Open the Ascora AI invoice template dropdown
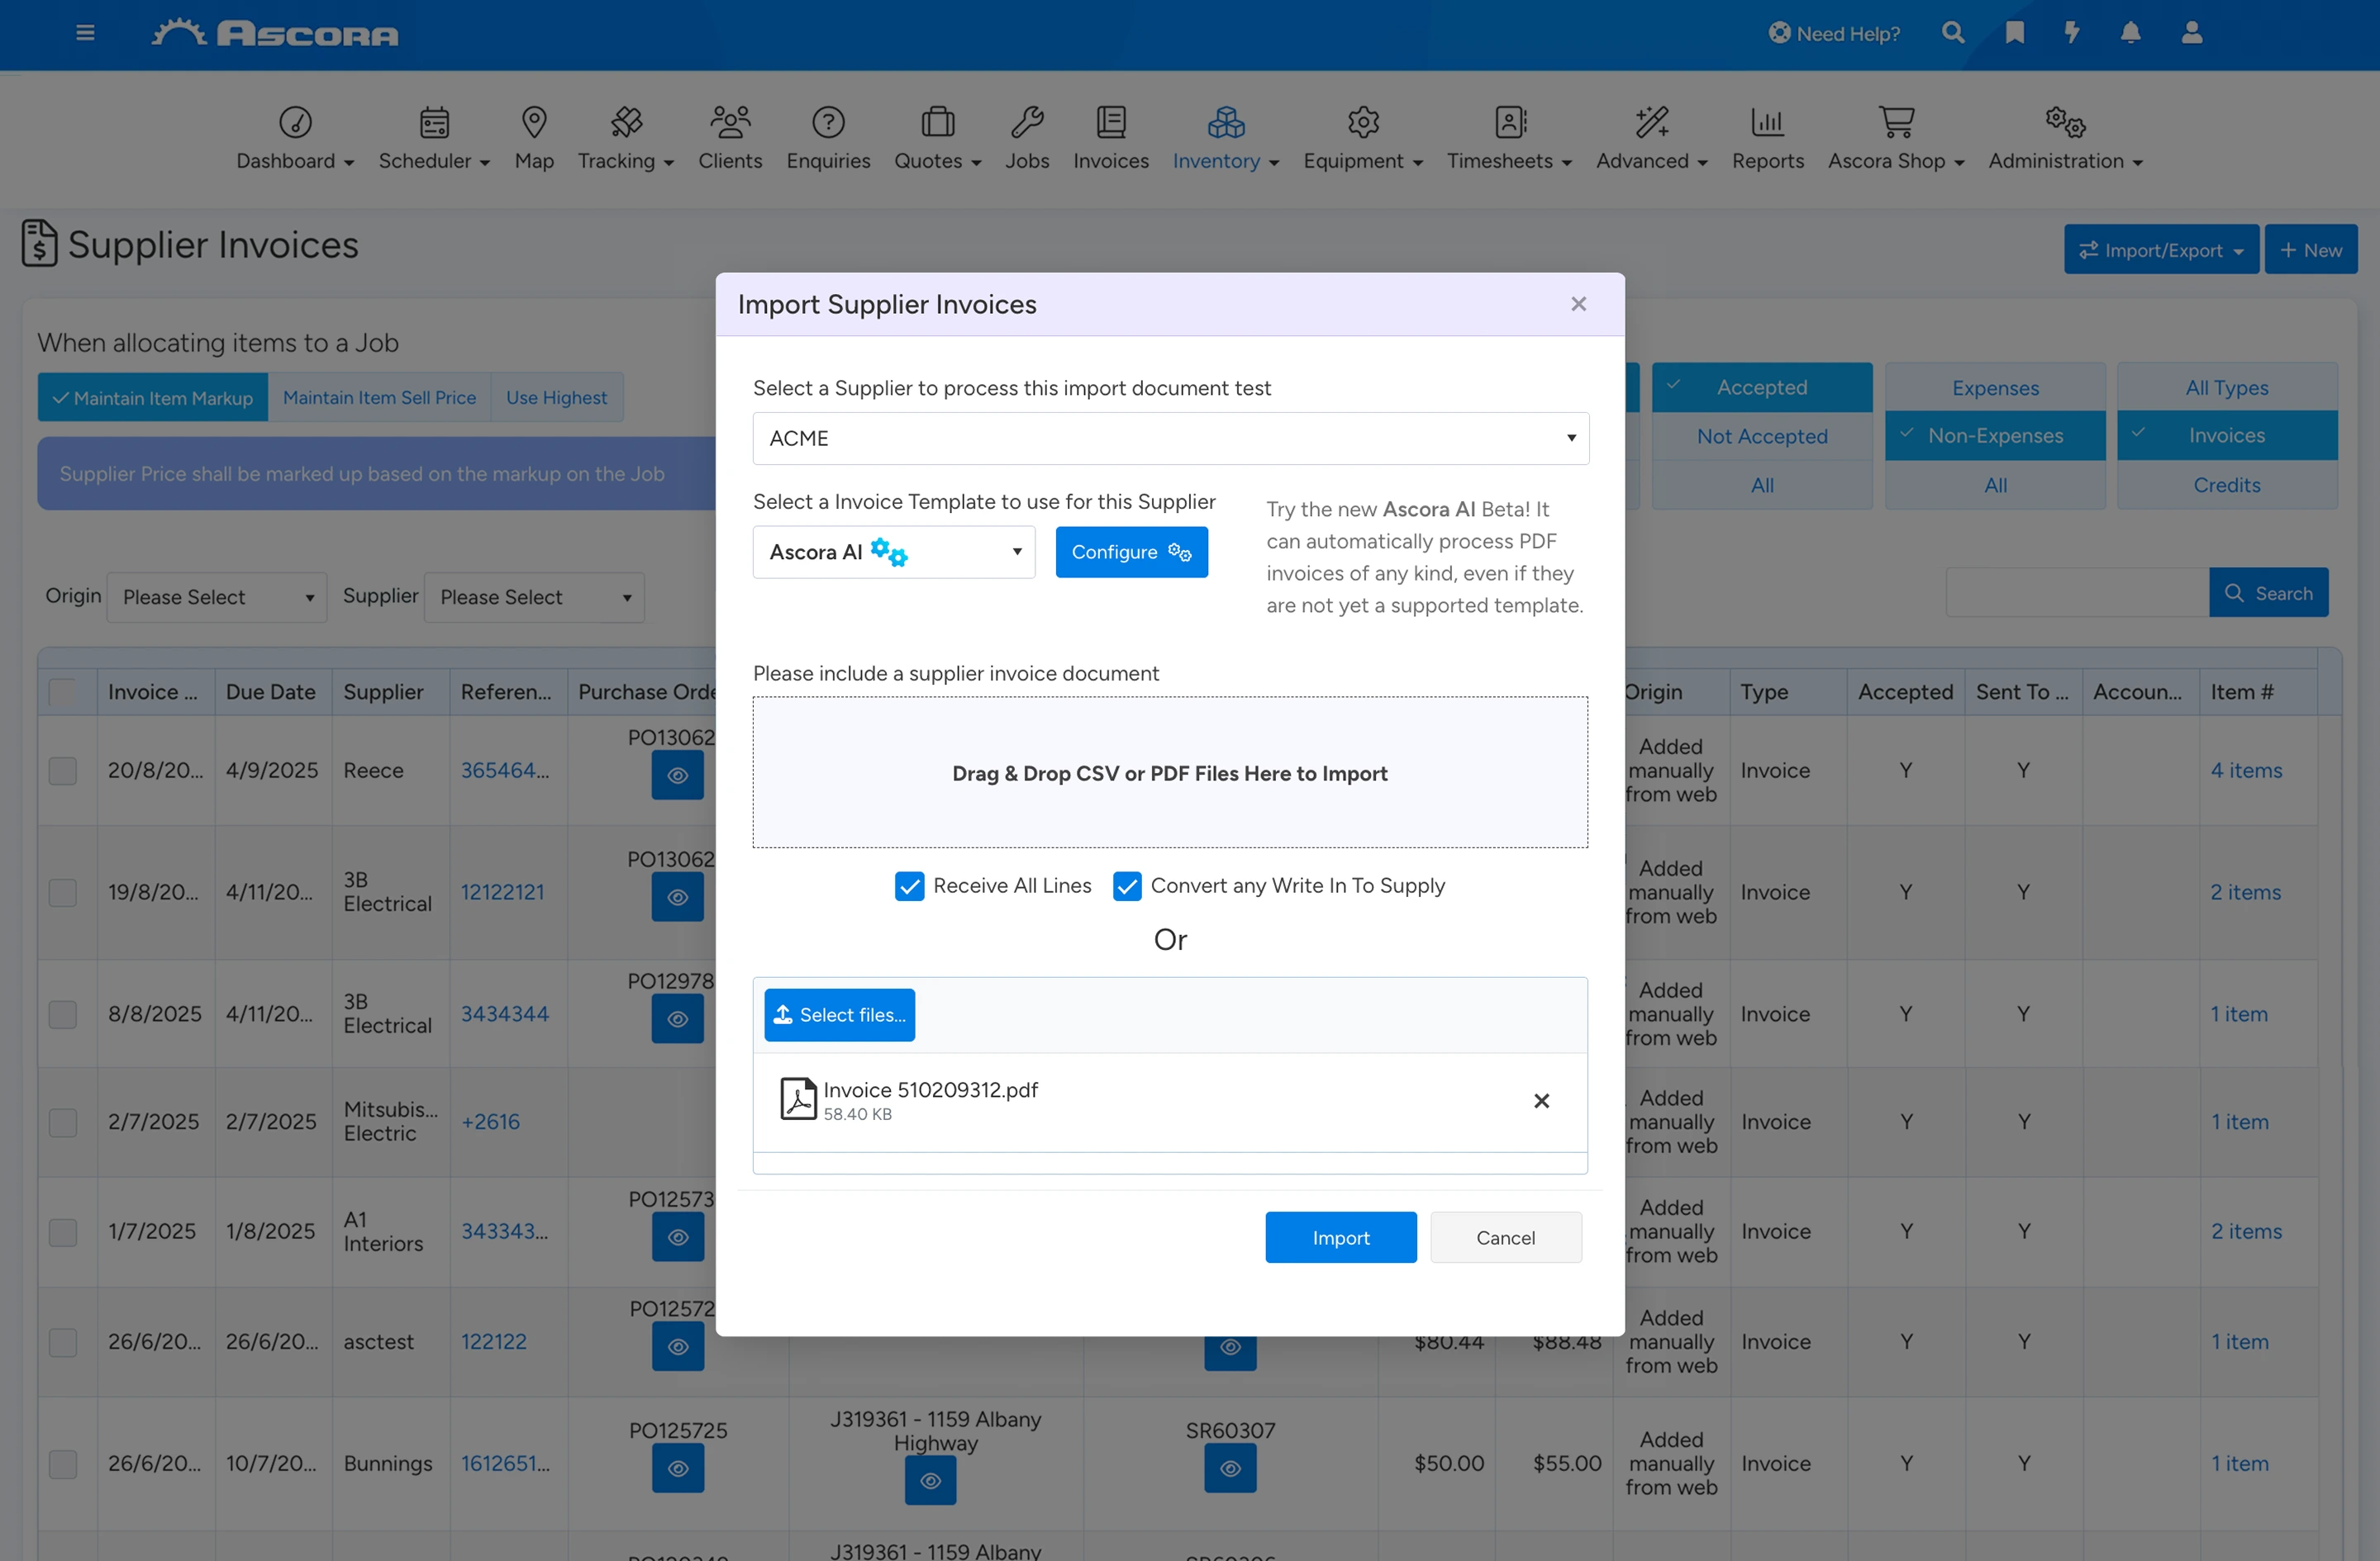This screenshot has height=1561, width=2380. pyautogui.click(x=893, y=552)
